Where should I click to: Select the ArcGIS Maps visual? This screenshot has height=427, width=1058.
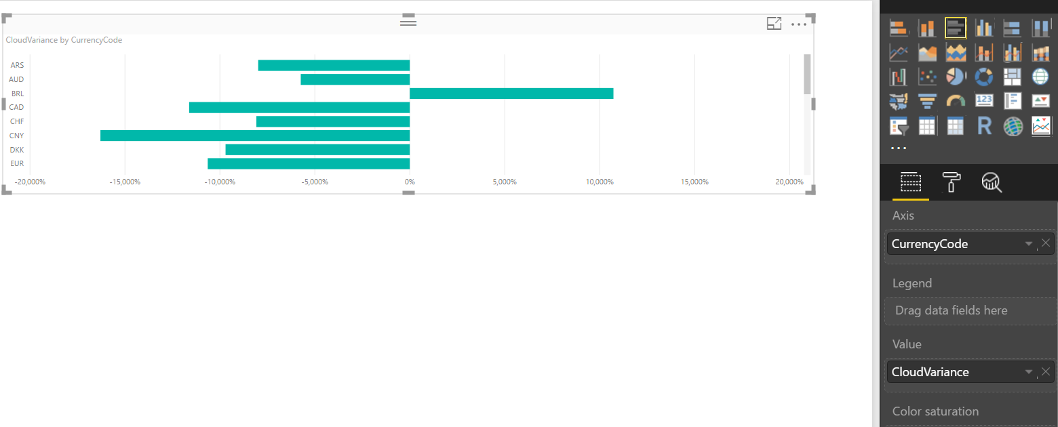tap(1012, 126)
